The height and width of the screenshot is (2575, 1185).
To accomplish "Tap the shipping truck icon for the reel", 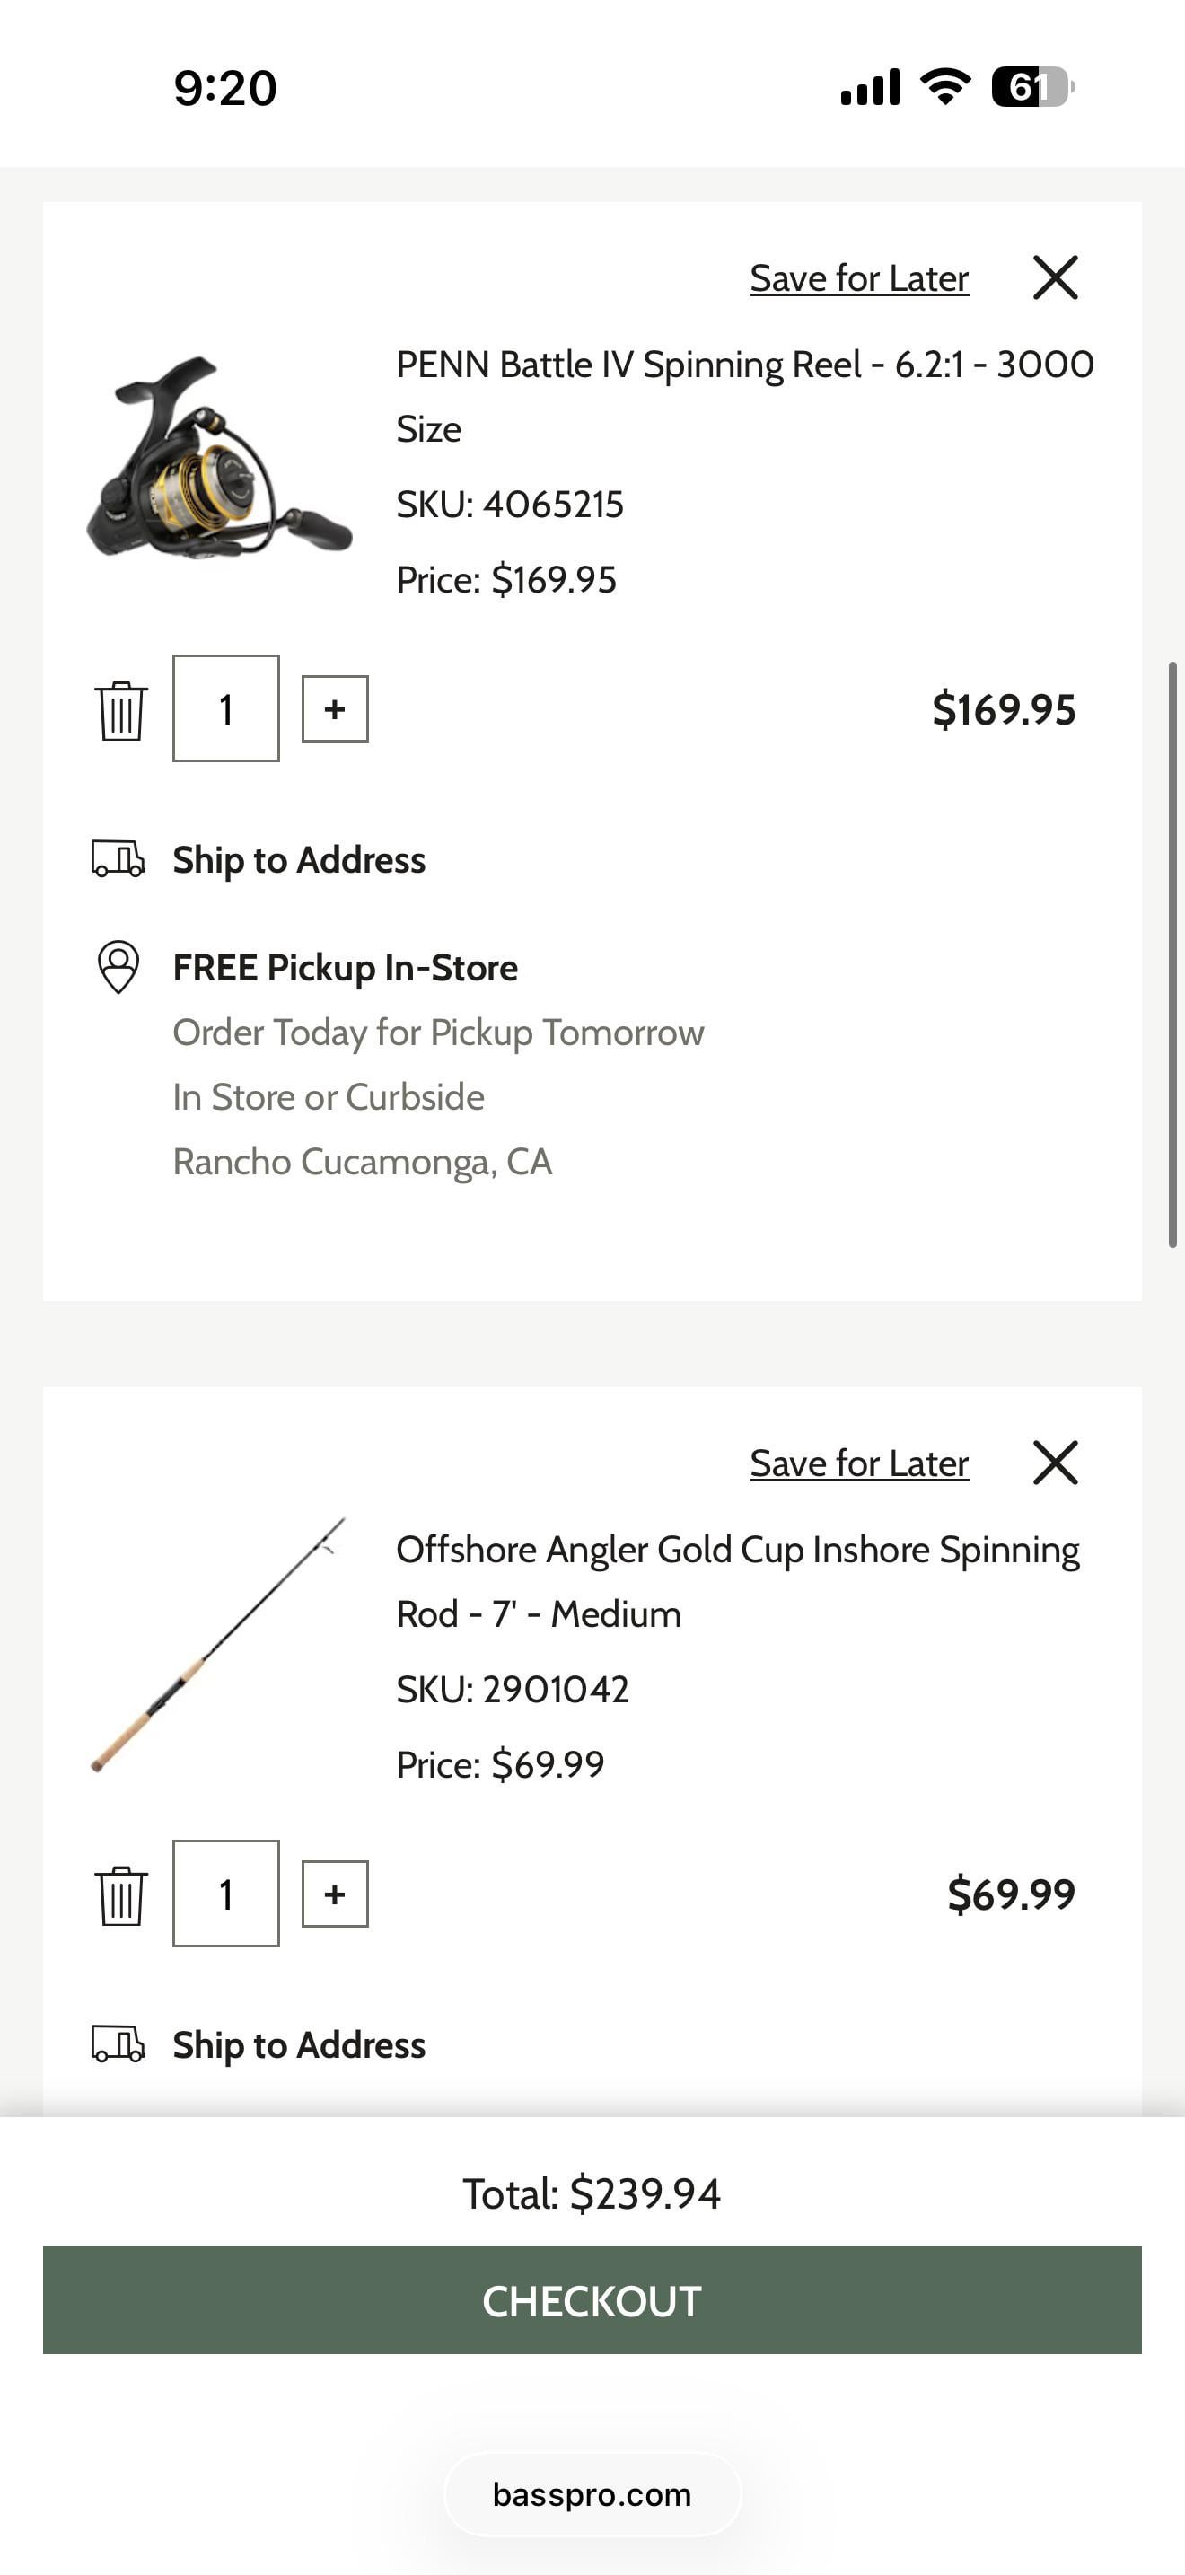I will point(118,858).
